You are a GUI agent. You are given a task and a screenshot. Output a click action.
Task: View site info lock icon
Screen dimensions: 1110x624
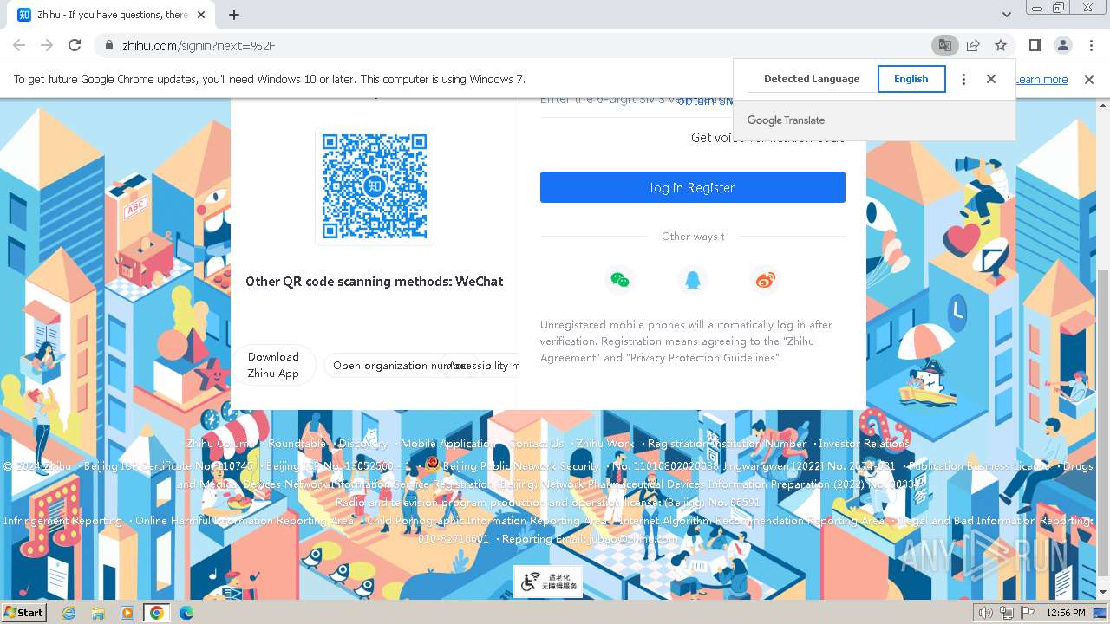pyautogui.click(x=108, y=45)
